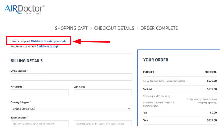Click the Country / Region dropdown arrow
This screenshot has width=220, height=129.
pos(128,109)
